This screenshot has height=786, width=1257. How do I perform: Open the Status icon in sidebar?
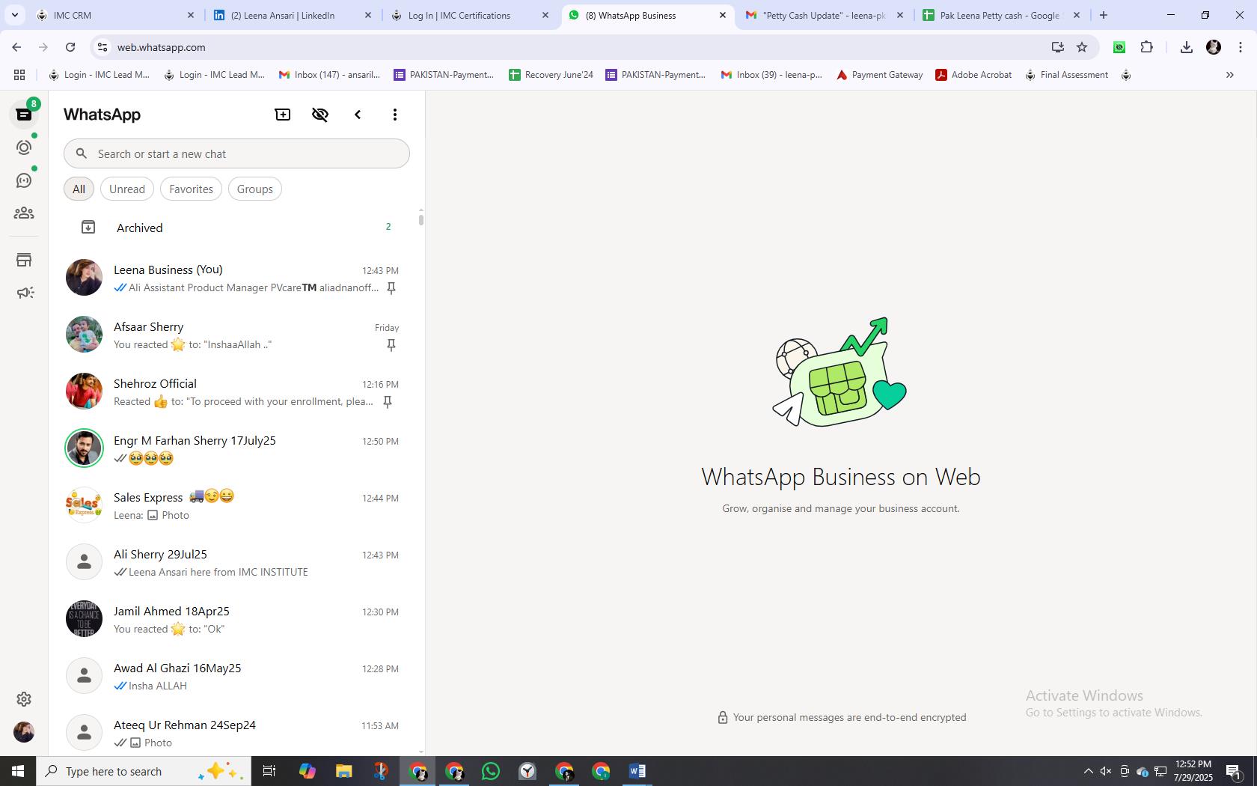click(24, 147)
